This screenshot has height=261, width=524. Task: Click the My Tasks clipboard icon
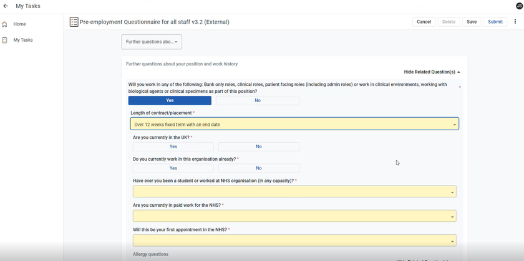(4, 40)
